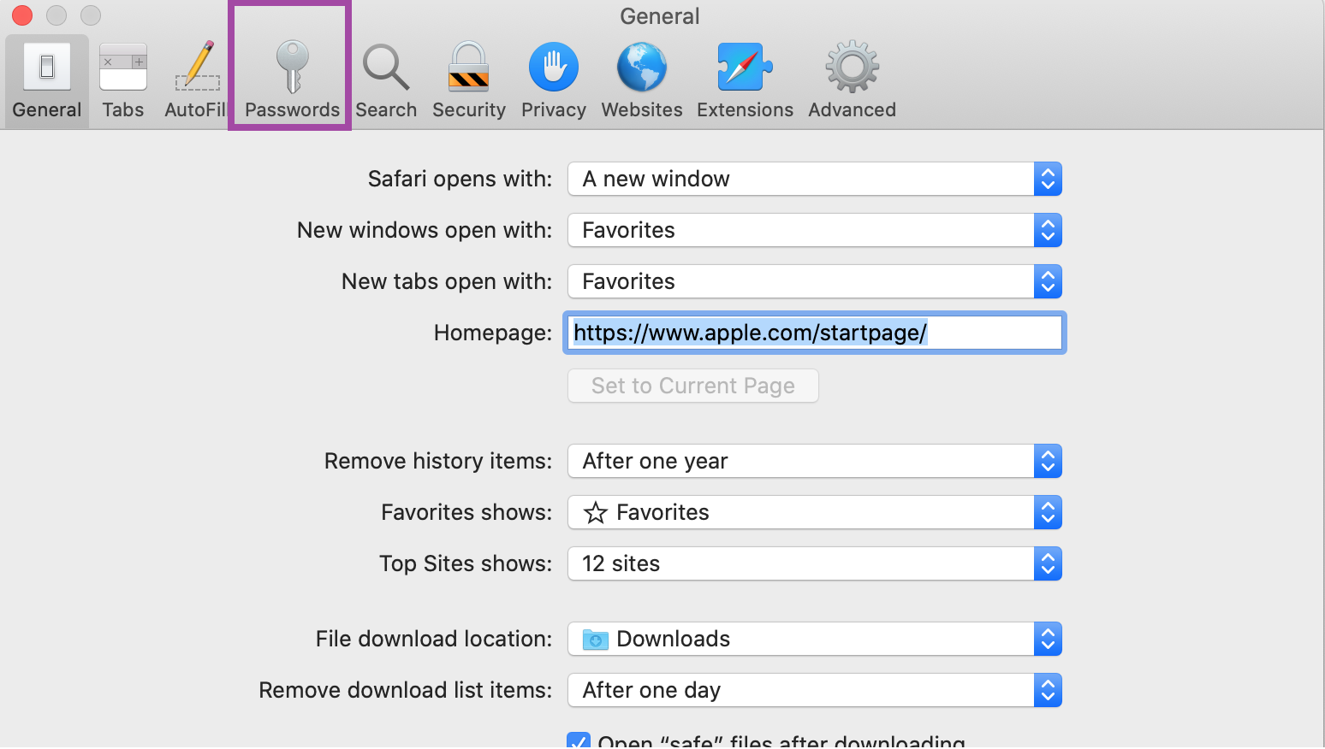Open the Tabs preferences pane
The image size is (1325, 749).
click(123, 82)
